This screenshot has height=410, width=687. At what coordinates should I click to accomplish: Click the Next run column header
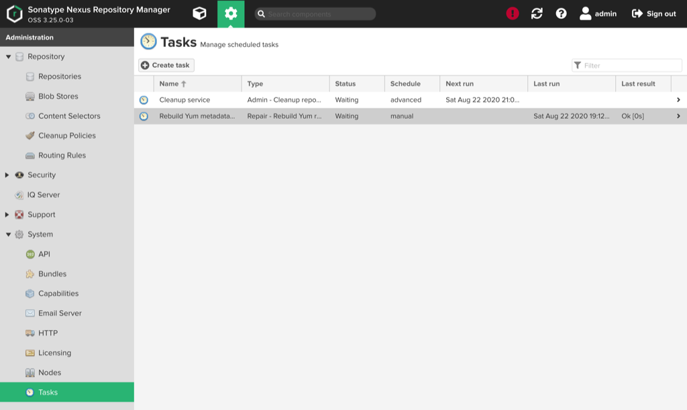pos(484,84)
